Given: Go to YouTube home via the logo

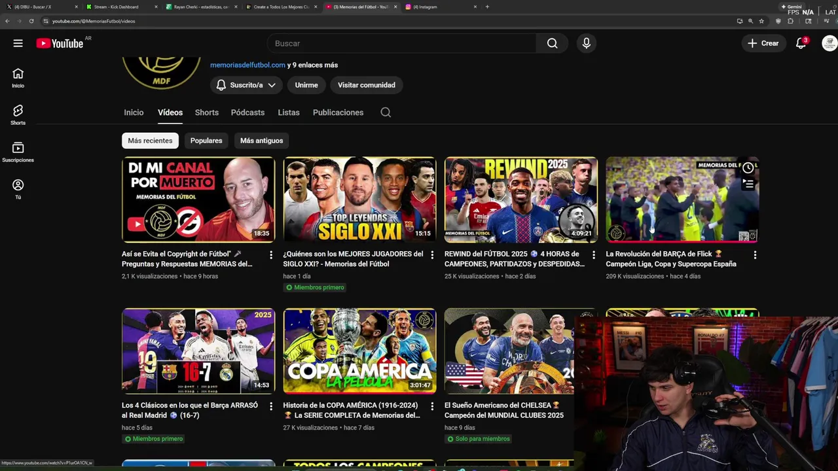Looking at the screenshot, I should 60,43.
